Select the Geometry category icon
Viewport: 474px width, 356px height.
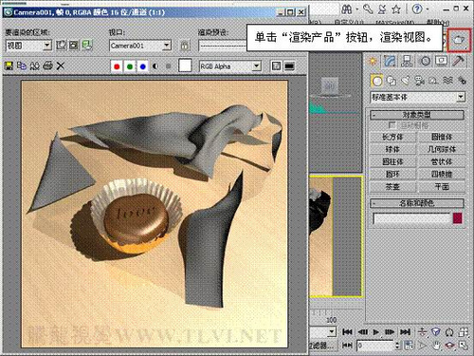[377, 81]
